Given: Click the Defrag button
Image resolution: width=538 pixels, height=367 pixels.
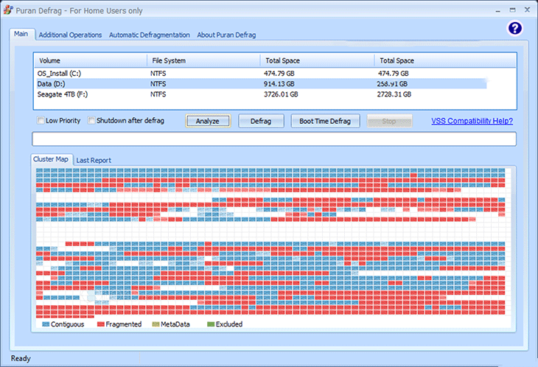Looking at the screenshot, I should [261, 121].
